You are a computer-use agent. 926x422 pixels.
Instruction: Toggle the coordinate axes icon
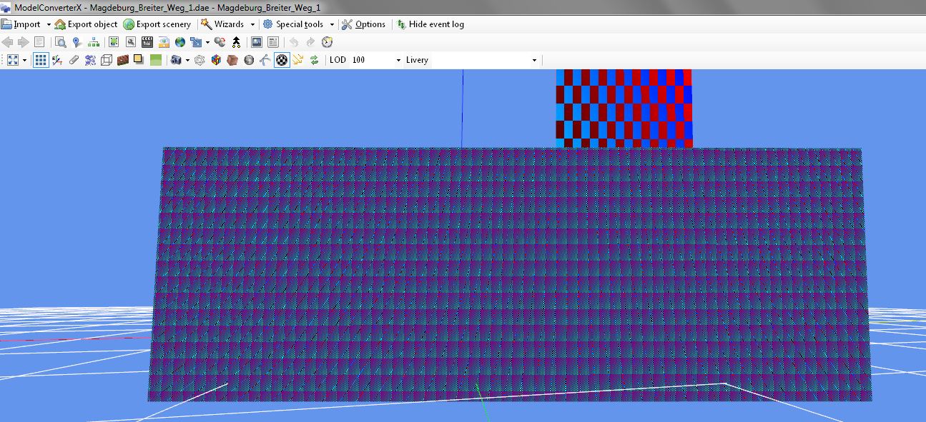57,60
